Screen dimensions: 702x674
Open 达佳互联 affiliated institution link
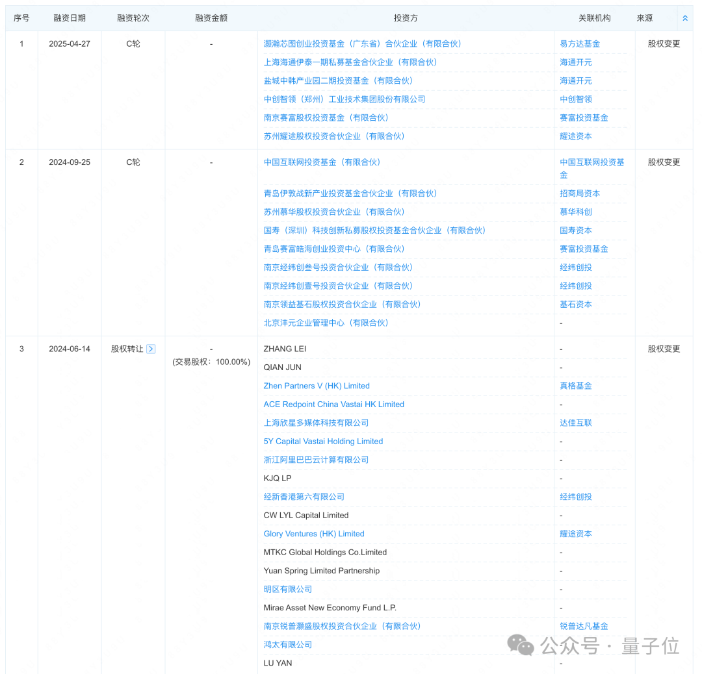click(x=576, y=423)
